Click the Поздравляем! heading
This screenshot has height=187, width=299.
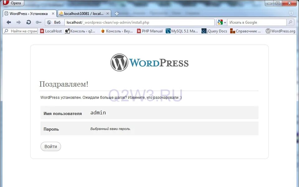[x=64, y=84]
